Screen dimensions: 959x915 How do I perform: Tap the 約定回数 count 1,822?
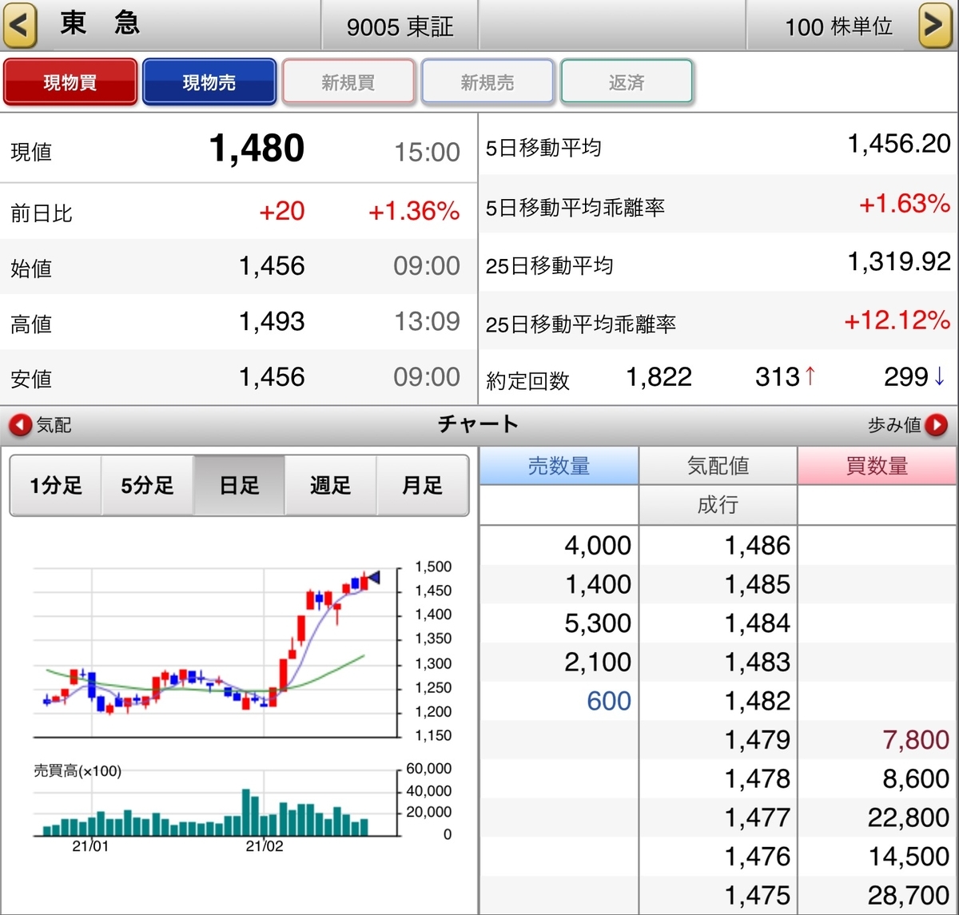pos(659,377)
